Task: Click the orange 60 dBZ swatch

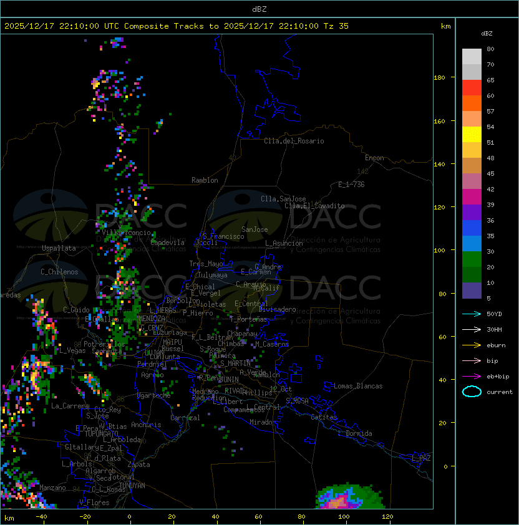Action: pos(472,104)
